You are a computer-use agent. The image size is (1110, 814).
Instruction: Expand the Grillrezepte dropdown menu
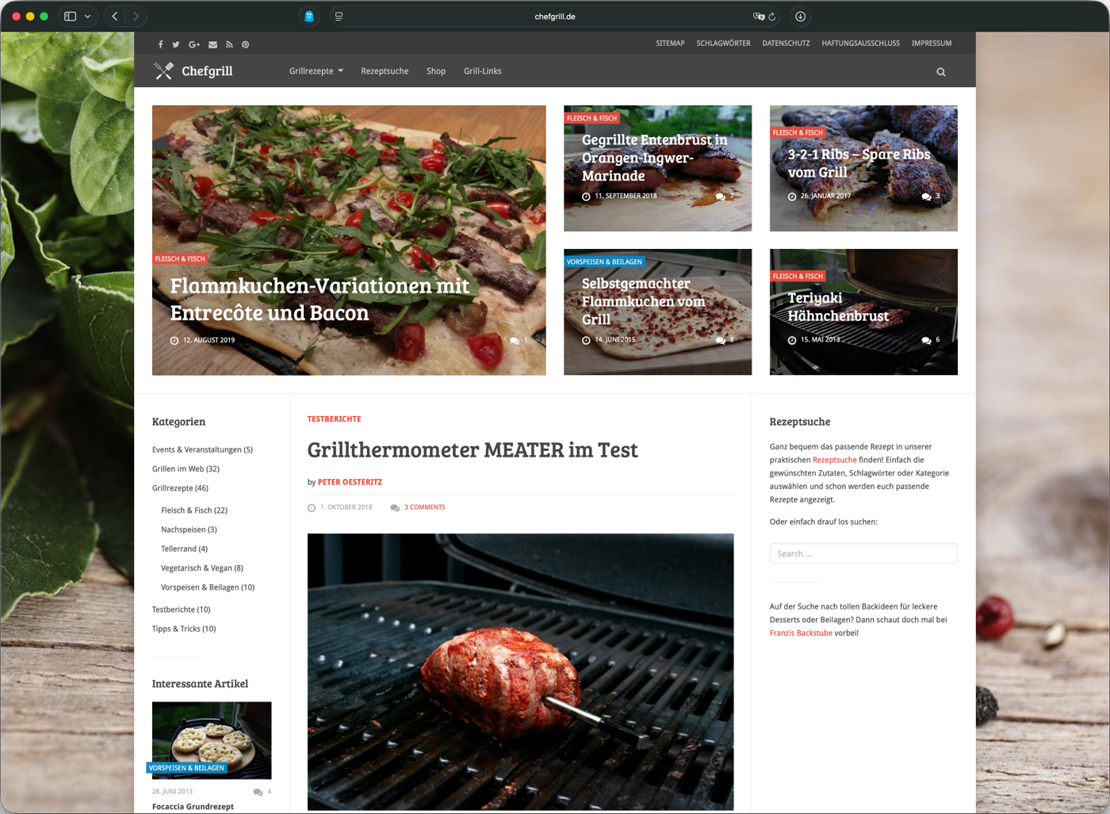(316, 71)
